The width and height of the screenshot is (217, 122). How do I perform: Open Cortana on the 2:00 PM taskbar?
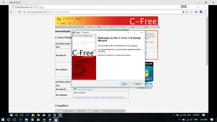(x=16, y=115)
